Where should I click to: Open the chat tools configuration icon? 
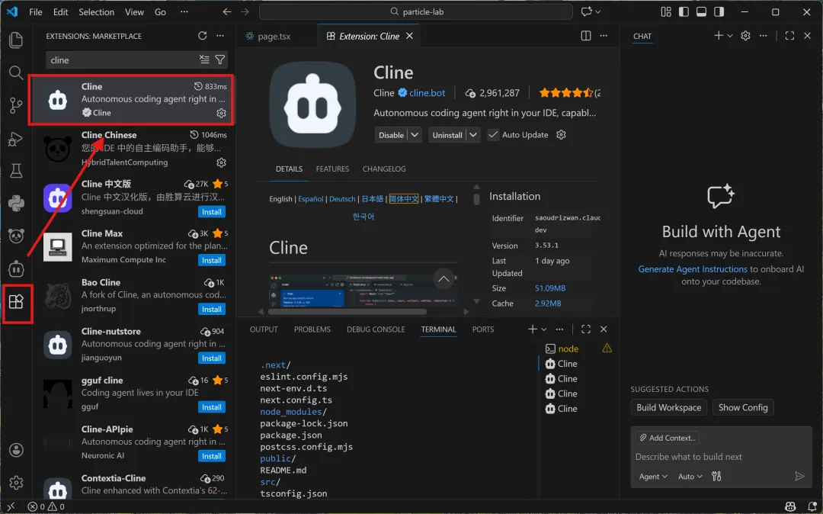pyautogui.click(x=716, y=476)
